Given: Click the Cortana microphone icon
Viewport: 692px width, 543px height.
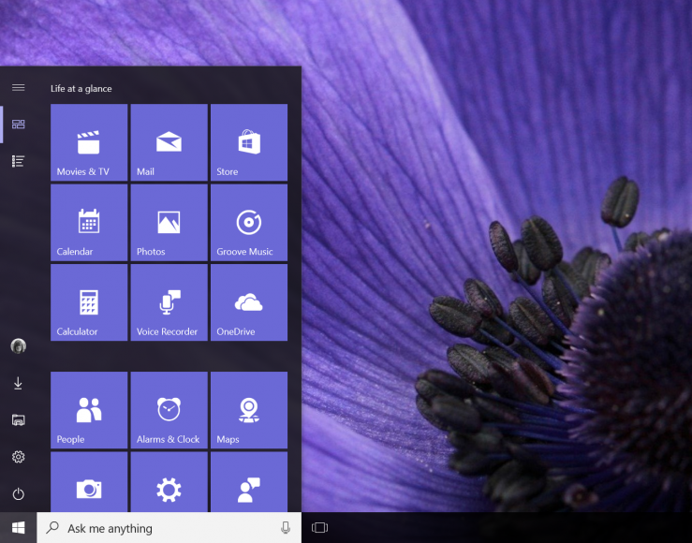Looking at the screenshot, I should coord(286,528).
